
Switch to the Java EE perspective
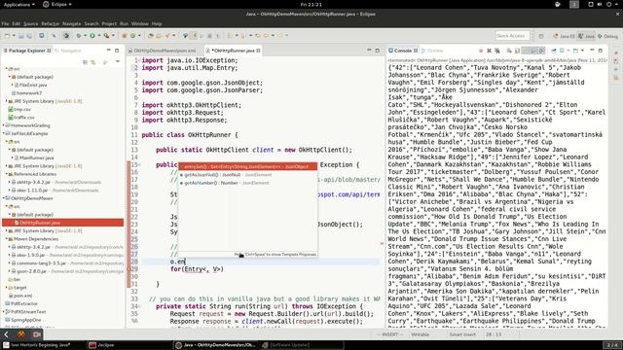564,36
